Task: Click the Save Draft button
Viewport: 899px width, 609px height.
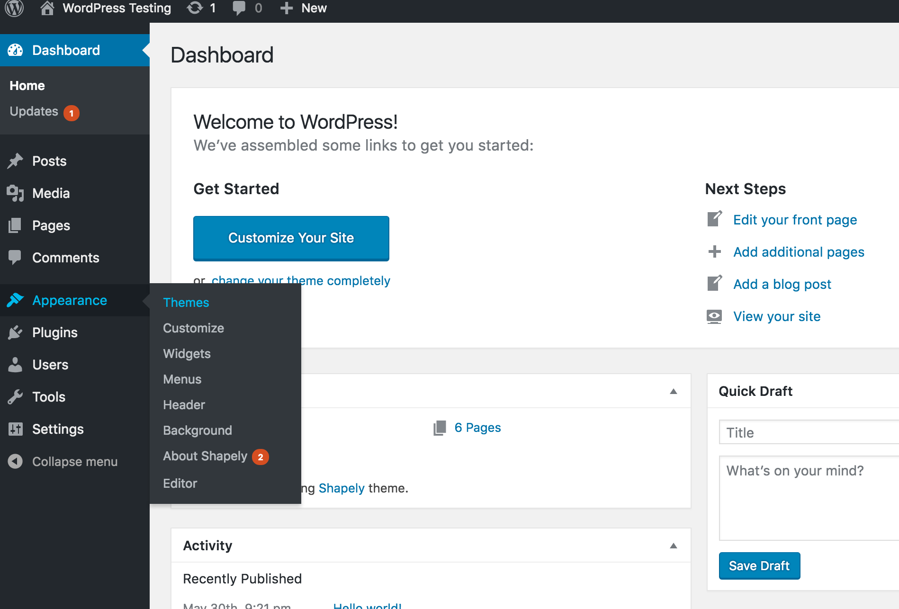Action: (759, 566)
